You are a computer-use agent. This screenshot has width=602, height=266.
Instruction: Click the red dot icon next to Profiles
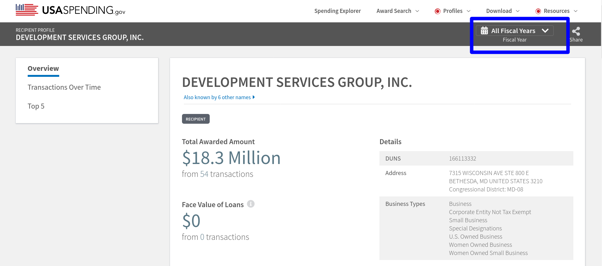437,11
